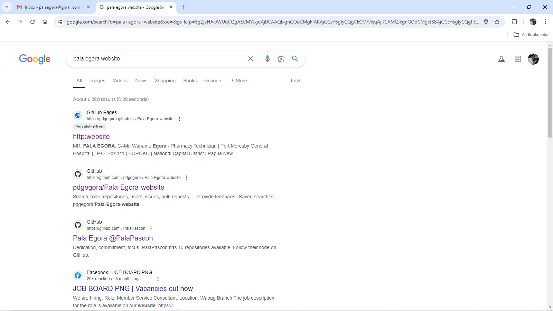Close the Gmail Inbox tab
Image resolution: width=553 pixels, height=311 pixels.
tap(88, 7)
